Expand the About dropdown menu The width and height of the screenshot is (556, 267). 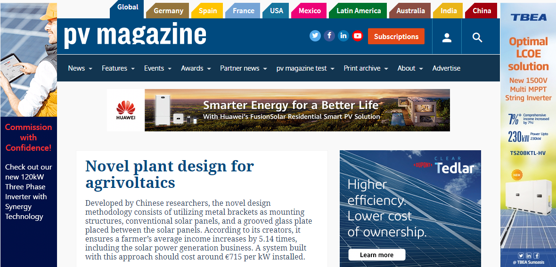[410, 68]
